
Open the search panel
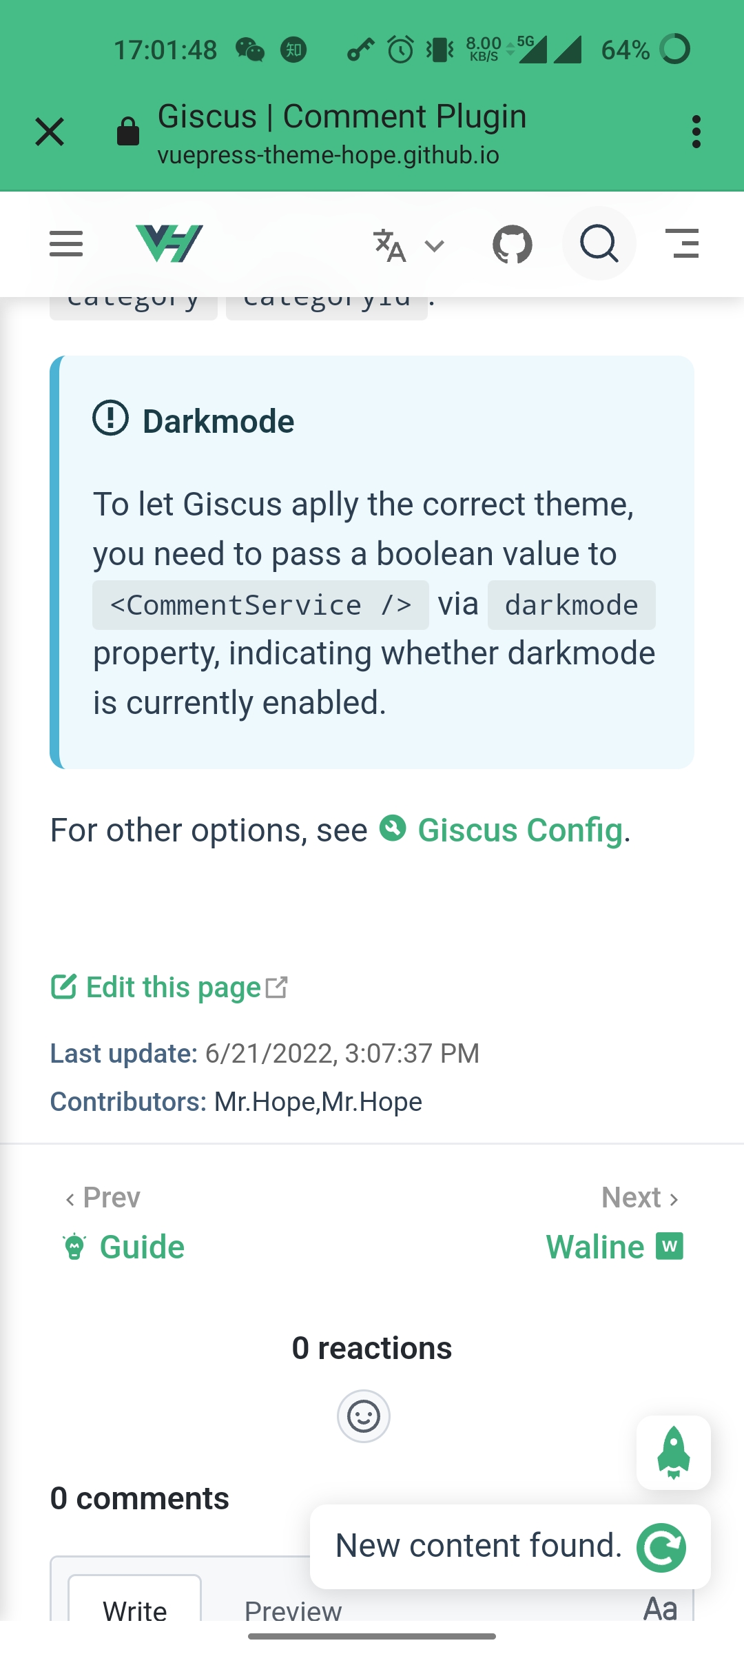598,244
